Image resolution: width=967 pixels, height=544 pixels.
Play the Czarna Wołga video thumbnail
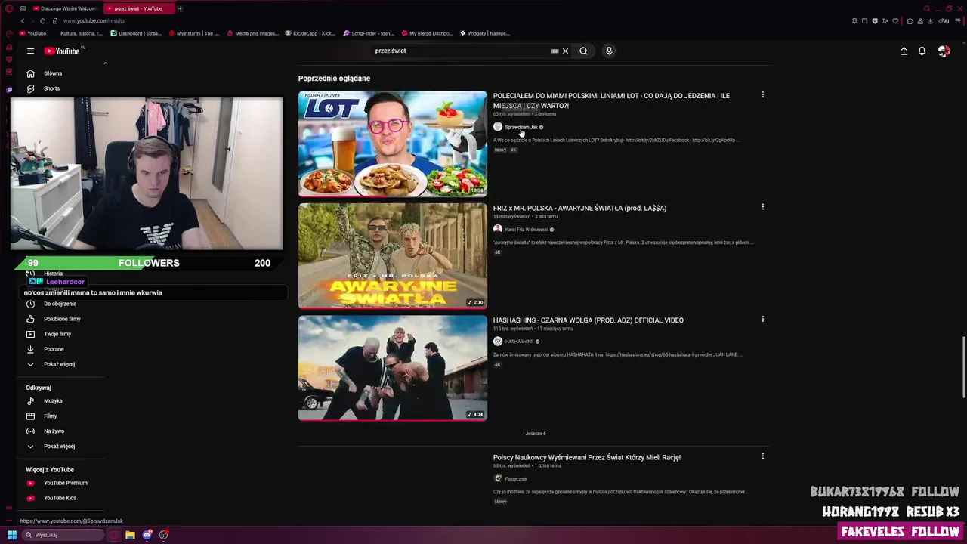393,368
